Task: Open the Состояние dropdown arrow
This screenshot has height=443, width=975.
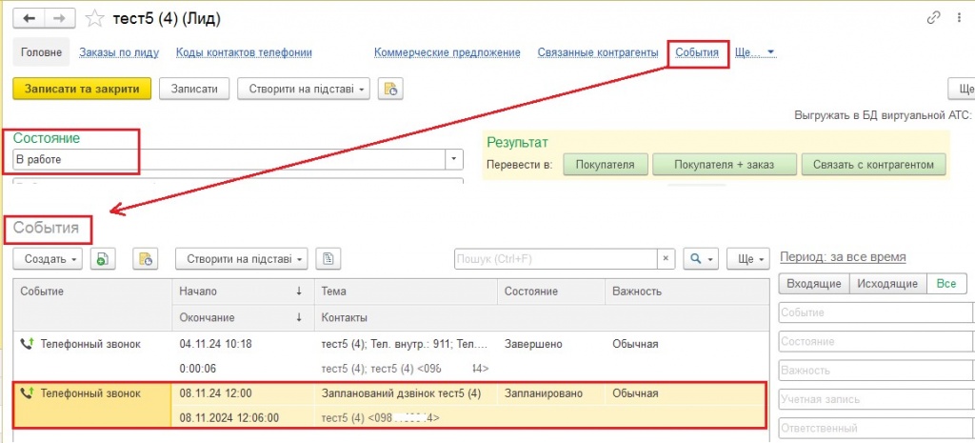Action: pos(454,159)
